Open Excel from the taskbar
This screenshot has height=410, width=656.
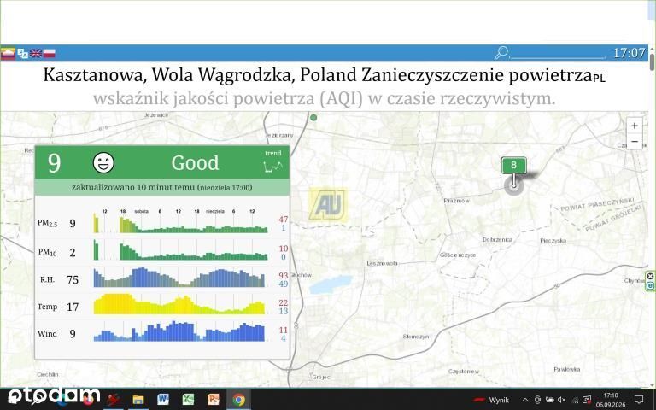tap(188, 400)
